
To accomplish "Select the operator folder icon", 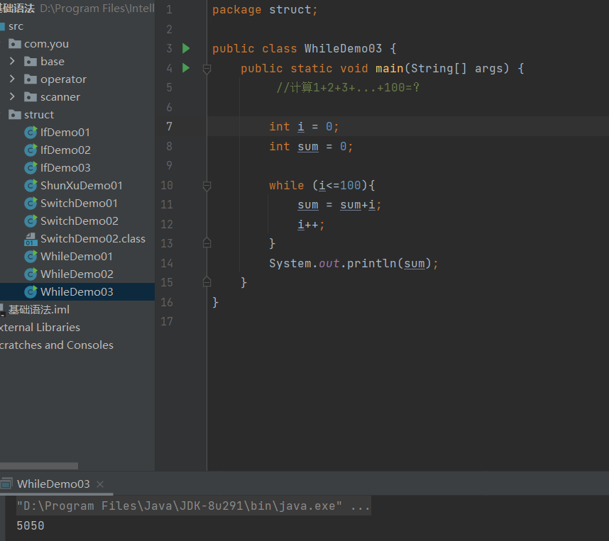I will point(31,79).
